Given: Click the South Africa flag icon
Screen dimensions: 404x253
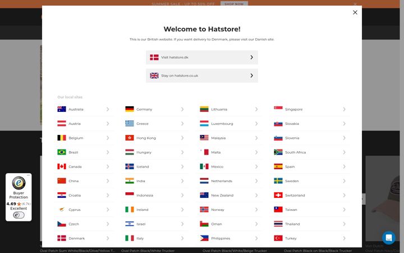Looking at the screenshot, I should point(278,152).
